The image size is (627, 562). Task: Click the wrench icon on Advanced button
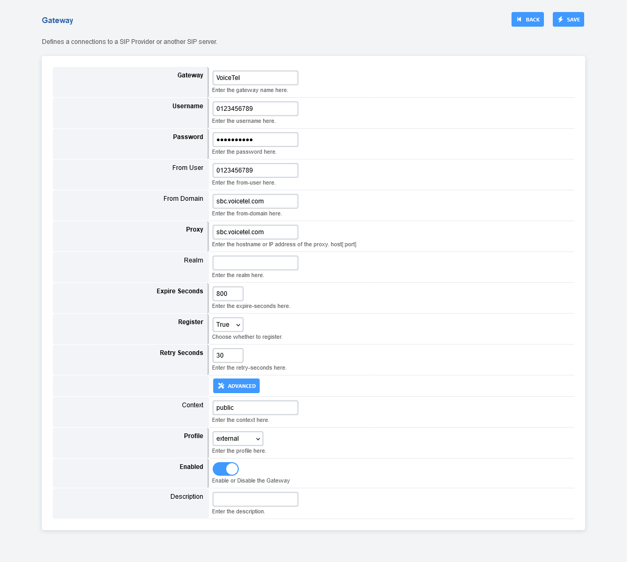click(x=221, y=386)
